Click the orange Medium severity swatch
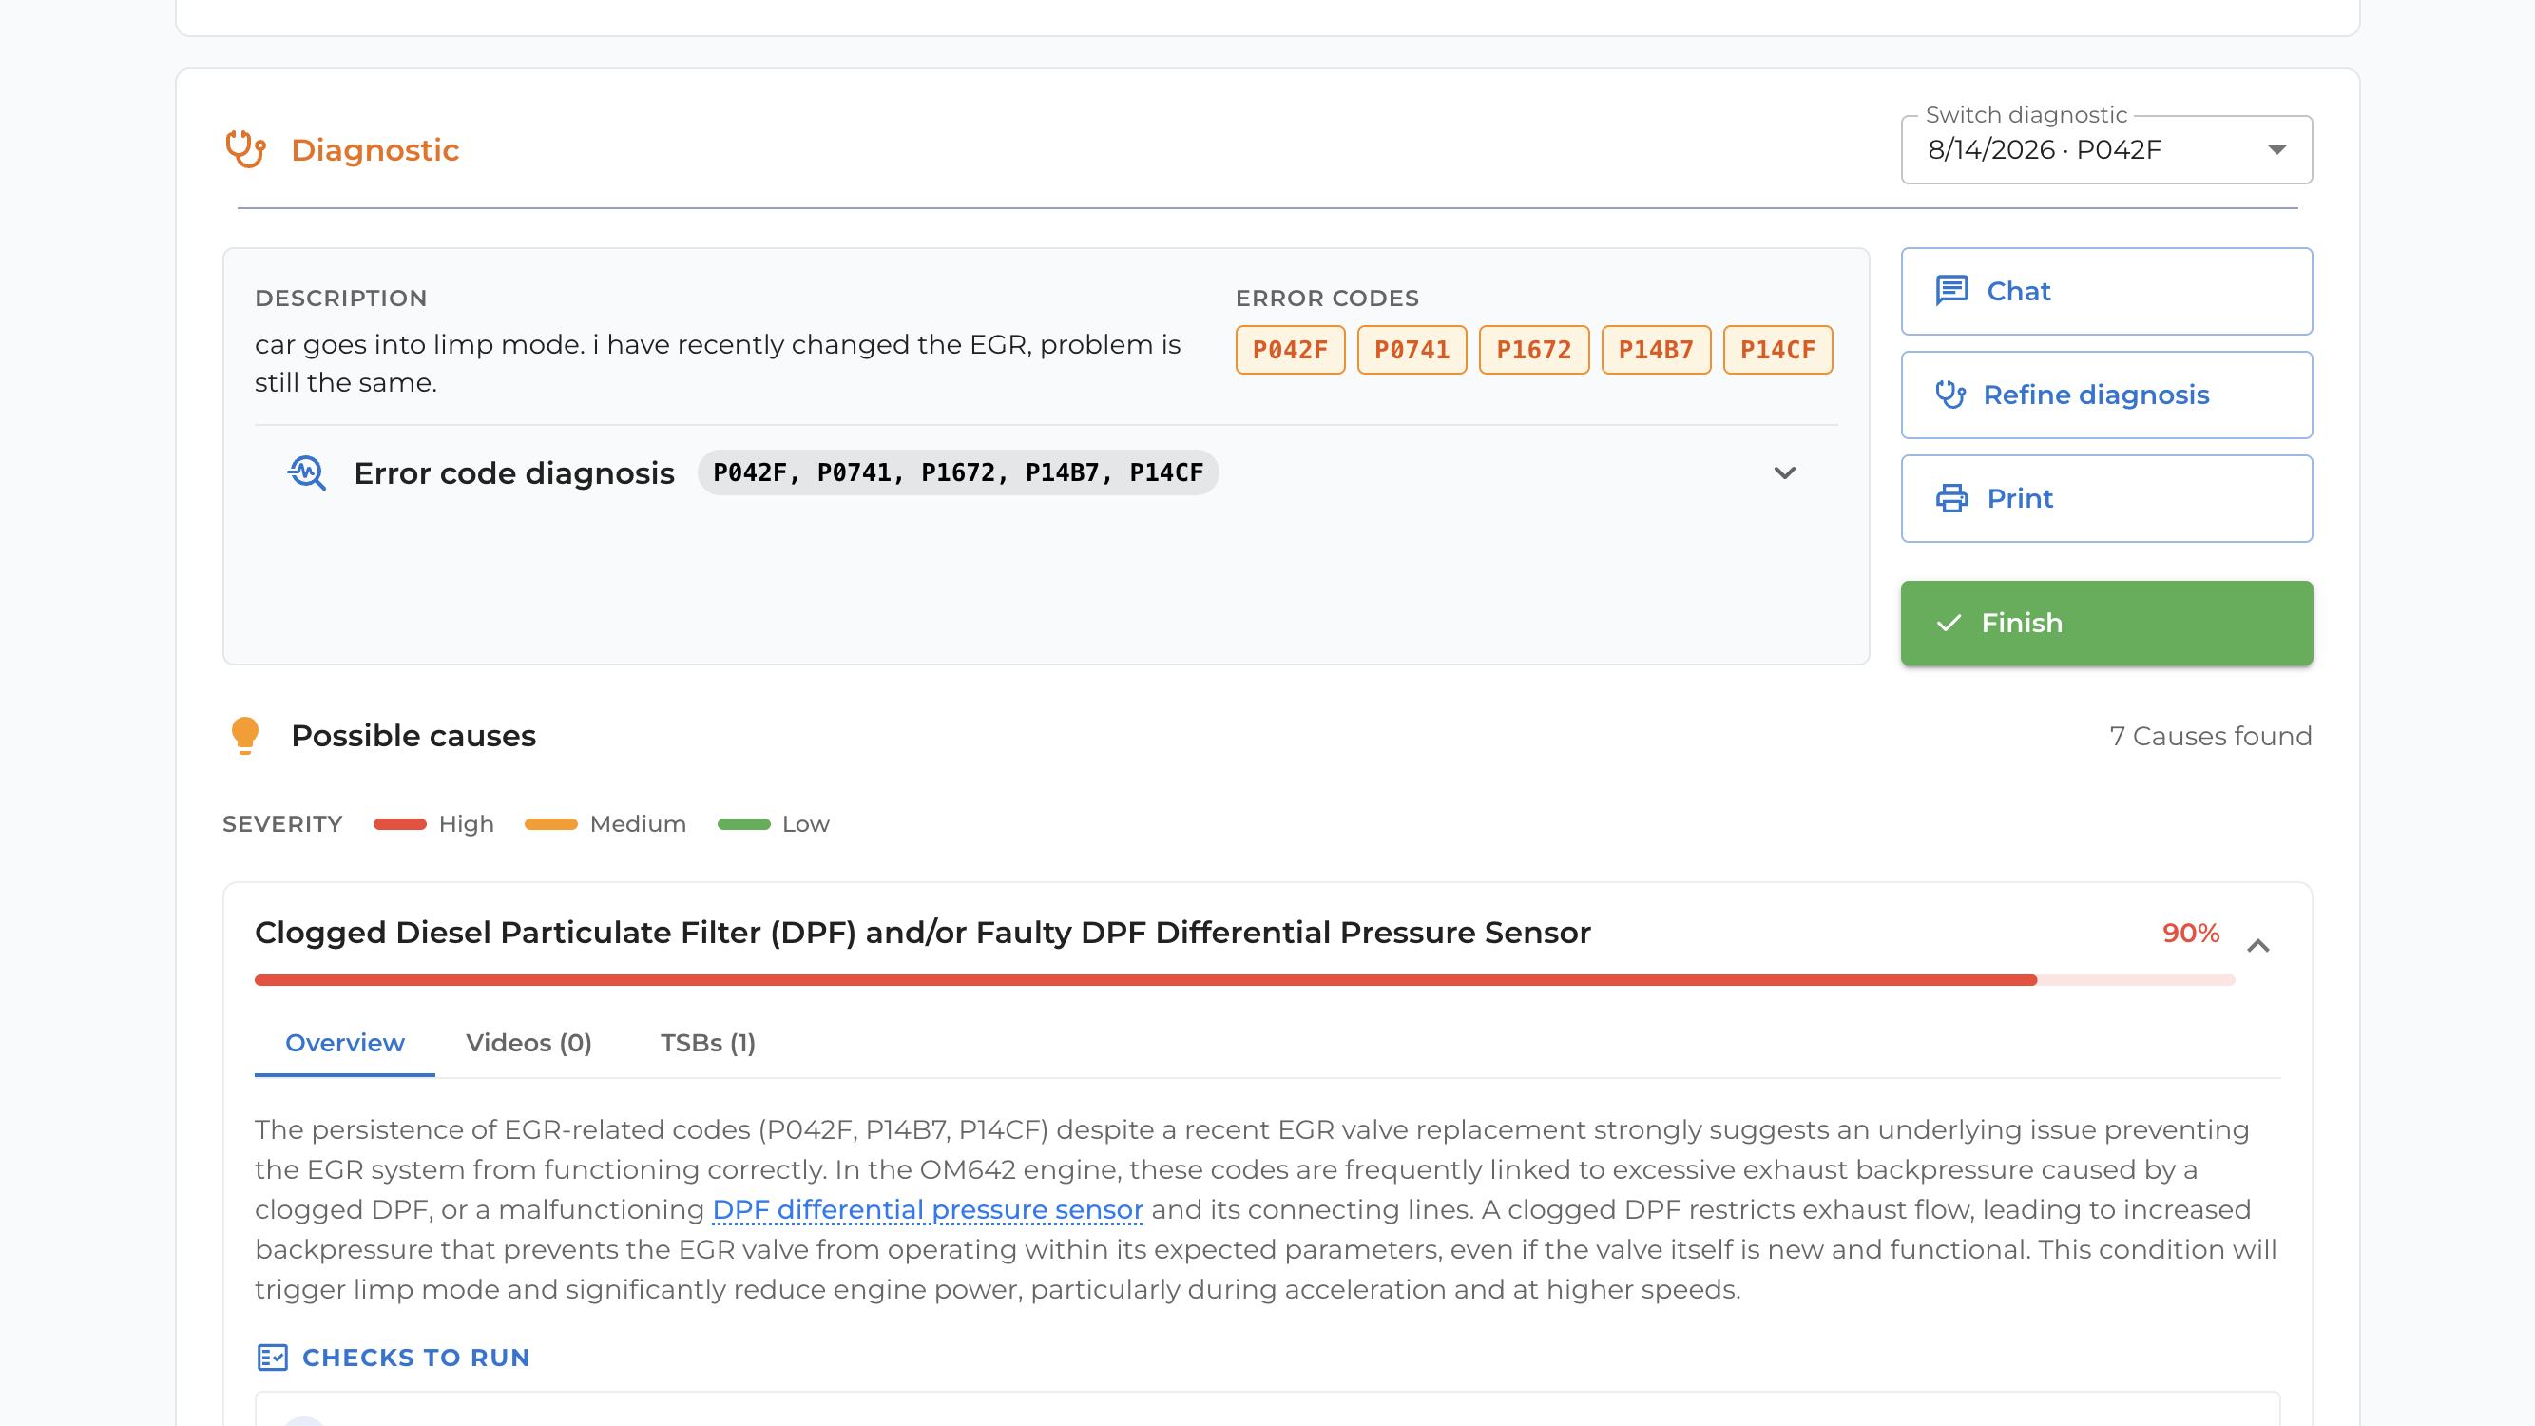Image resolution: width=2535 pixels, height=1426 pixels. pyautogui.click(x=551, y=823)
